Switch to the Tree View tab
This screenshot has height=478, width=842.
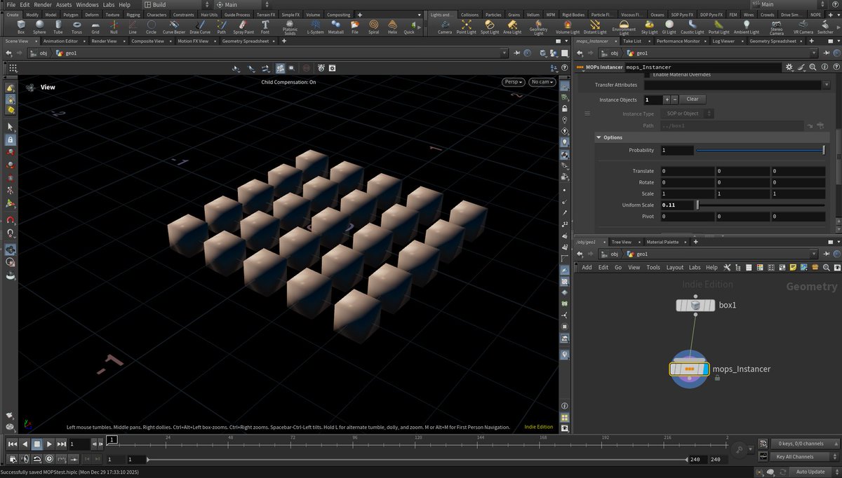click(x=621, y=242)
